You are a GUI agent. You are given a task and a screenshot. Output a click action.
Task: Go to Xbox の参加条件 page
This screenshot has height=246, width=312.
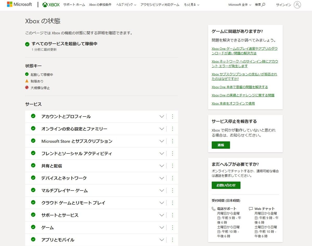(x=100, y=5)
